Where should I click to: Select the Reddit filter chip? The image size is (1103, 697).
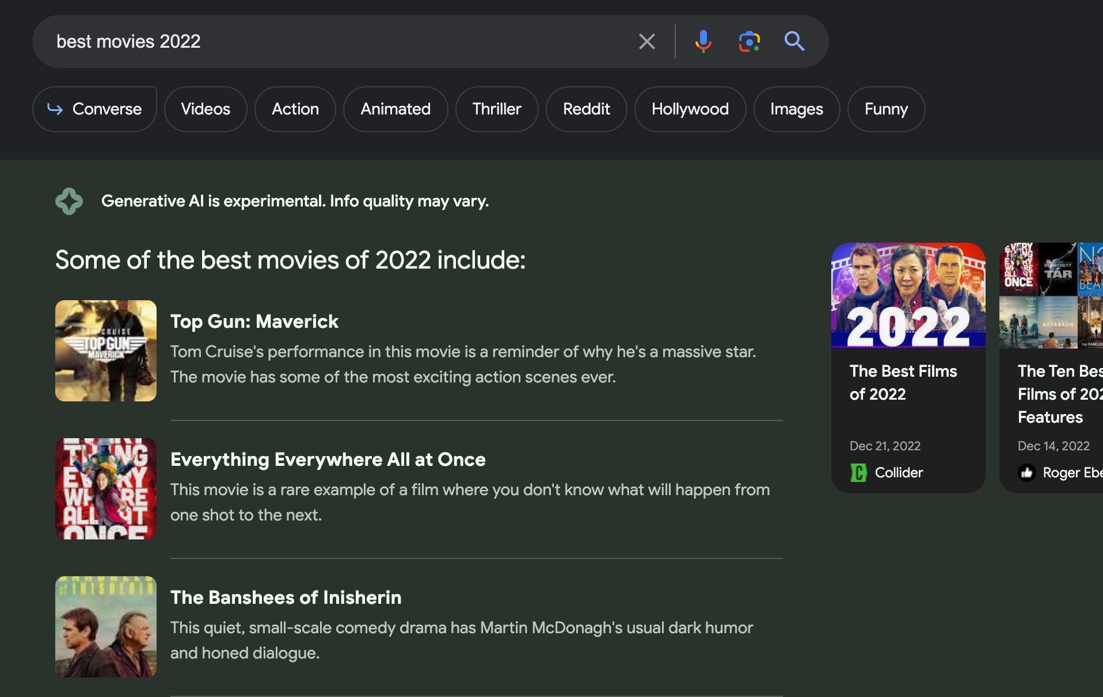(x=586, y=109)
